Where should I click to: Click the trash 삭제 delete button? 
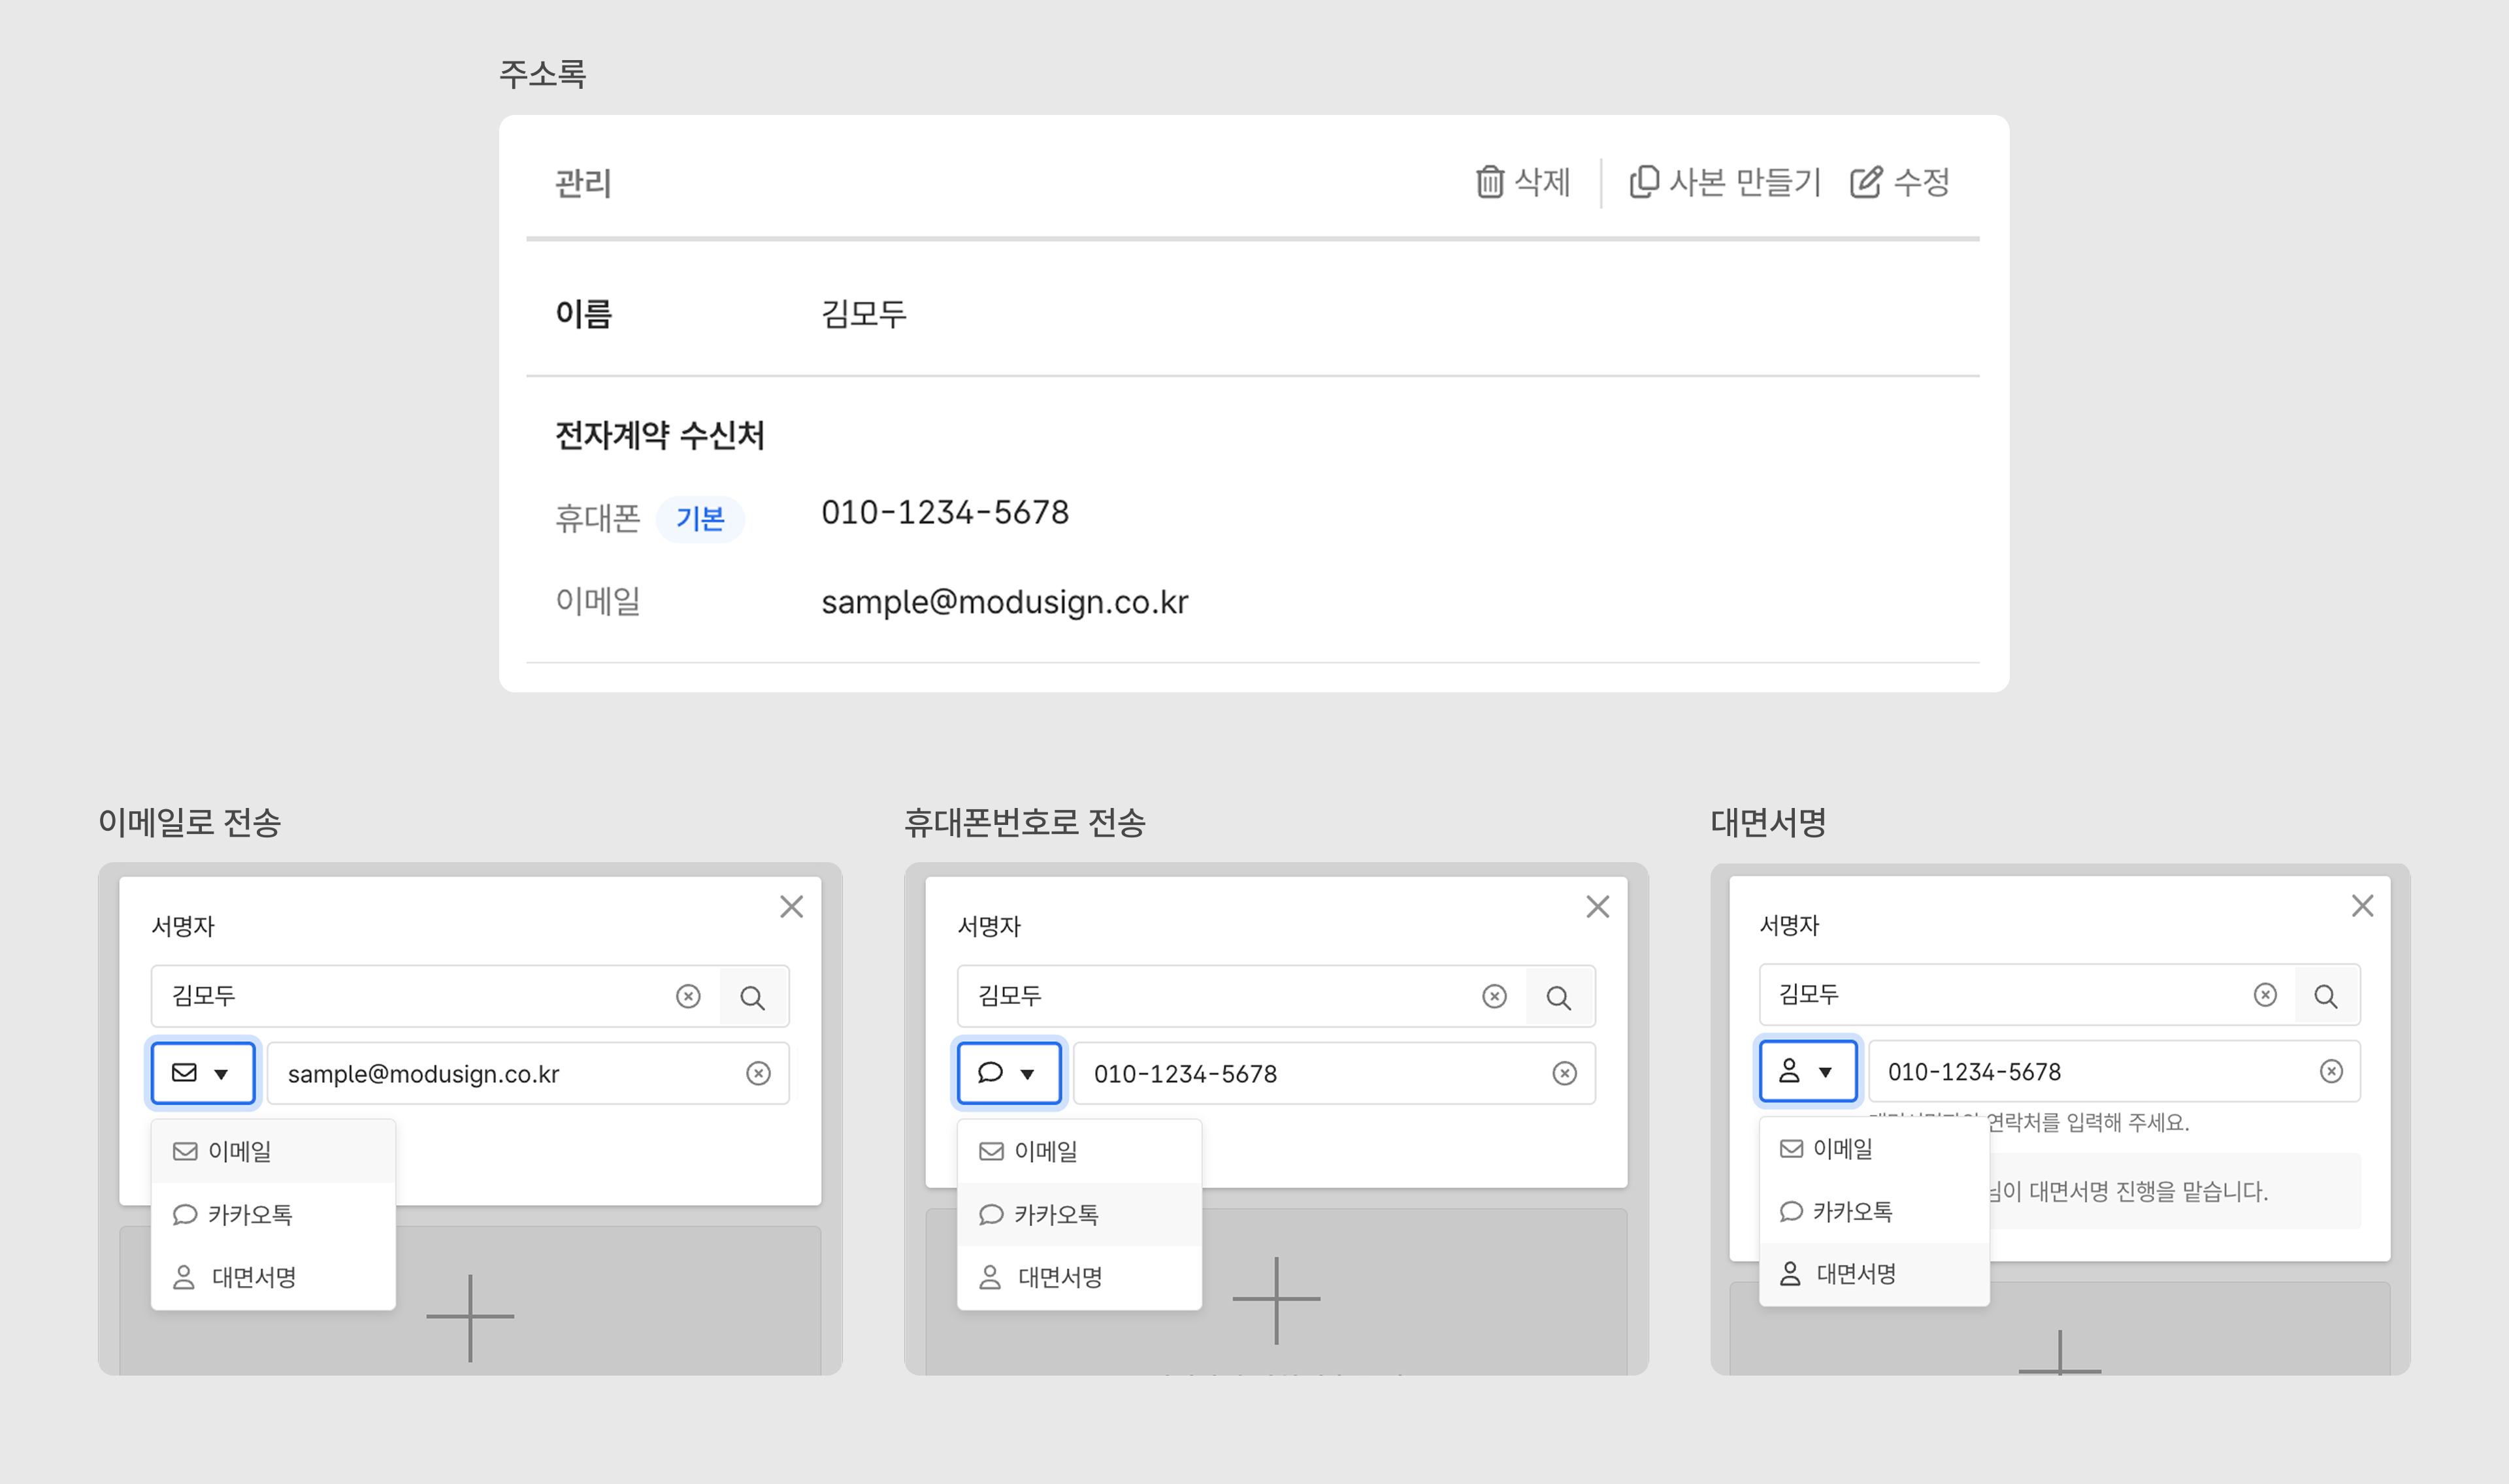1522,182
